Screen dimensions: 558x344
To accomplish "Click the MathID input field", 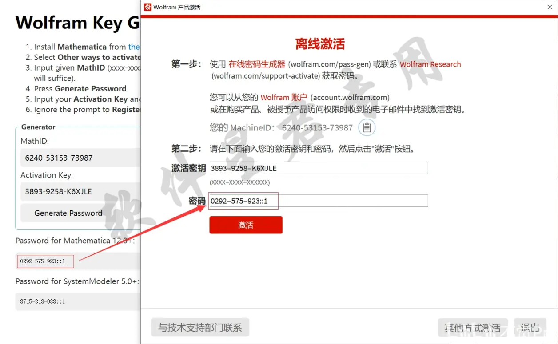I will point(80,158).
